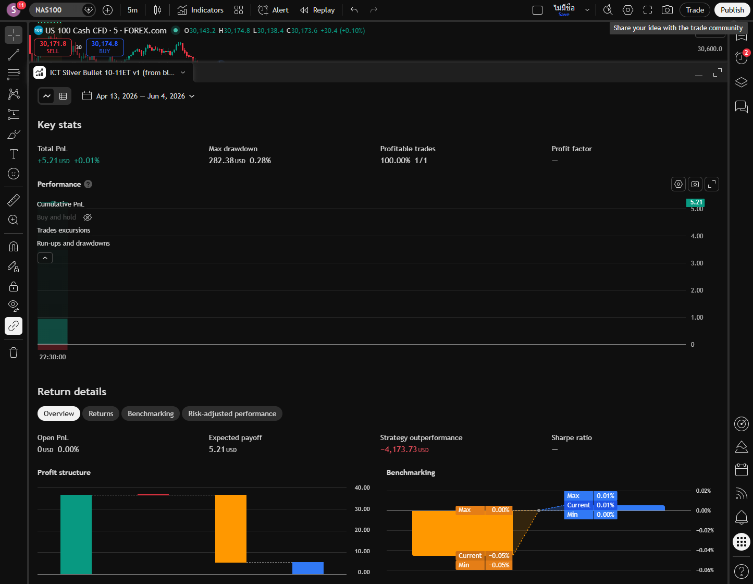Toggle lock all drawings
The width and height of the screenshot is (753, 584).
tap(14, 286)
